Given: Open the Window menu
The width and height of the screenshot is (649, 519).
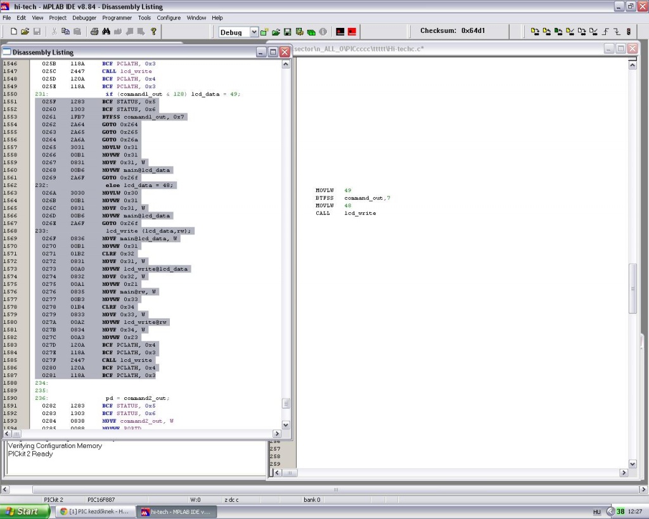Looking at the screenshot, I should click(x=196, y=18).
